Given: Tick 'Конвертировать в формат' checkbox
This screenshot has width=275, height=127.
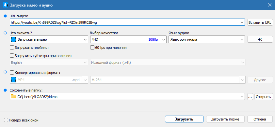Looking at the screenshot, I should click(12, 72).
